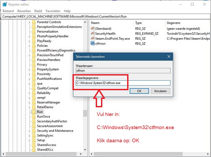
Task: Click the REG_EXPAND_SZ type cell
Action: [147, 34]
